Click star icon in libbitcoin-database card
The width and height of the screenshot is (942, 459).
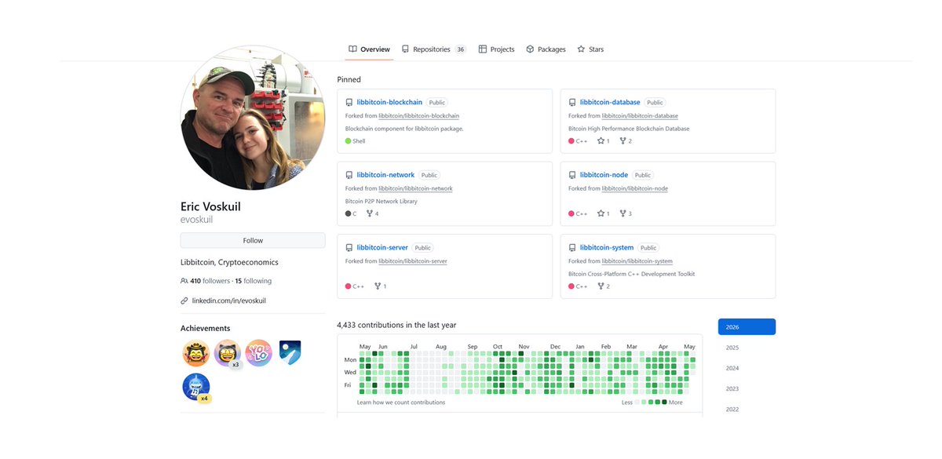click(601, 141)
